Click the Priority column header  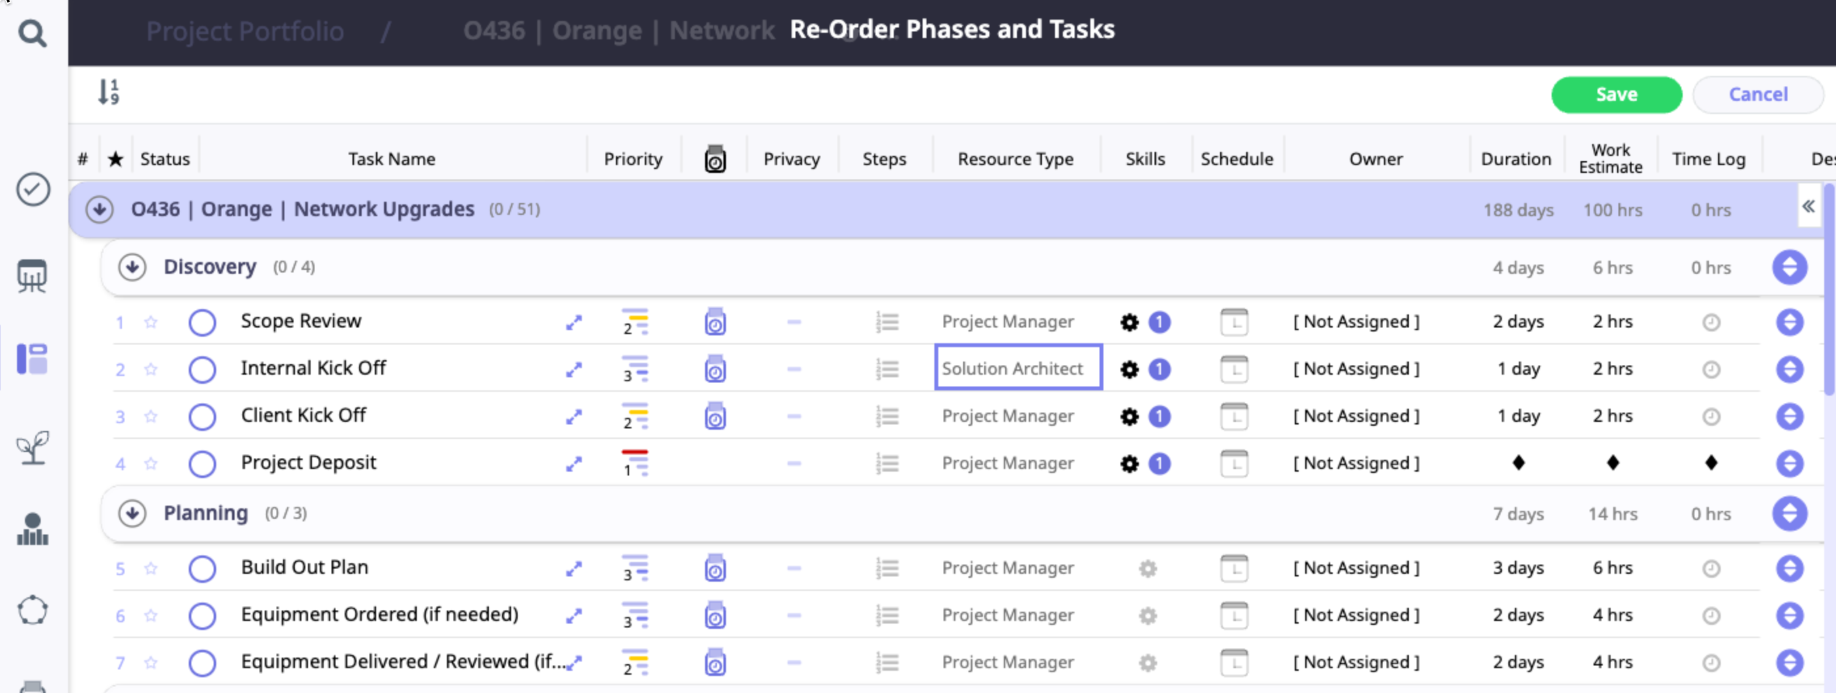[632, 159]
